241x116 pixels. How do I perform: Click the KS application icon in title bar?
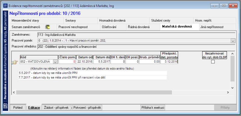(x=5, y=6)
